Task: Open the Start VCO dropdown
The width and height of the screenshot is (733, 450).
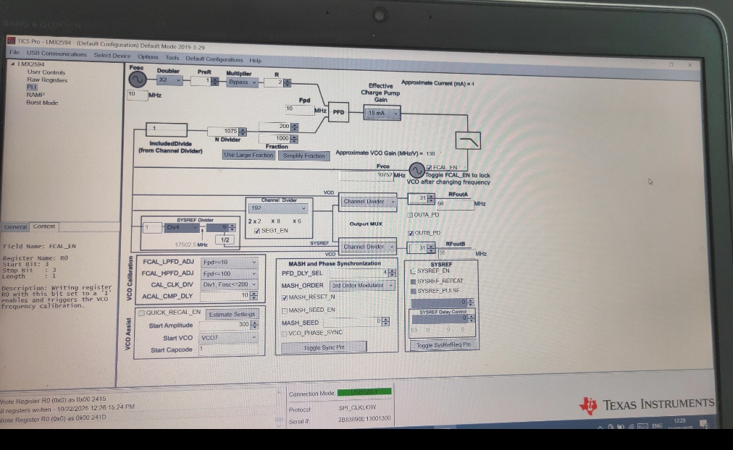Action: 229,337
